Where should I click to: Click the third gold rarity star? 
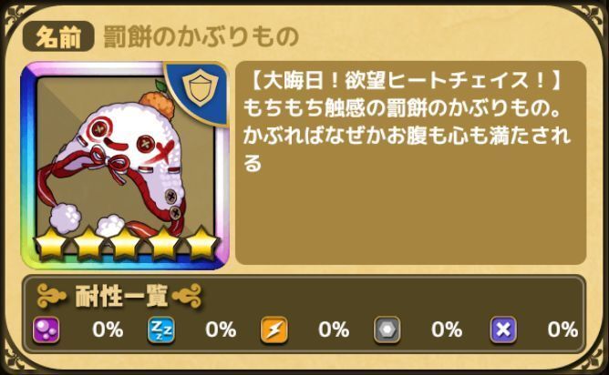point(125,243)
